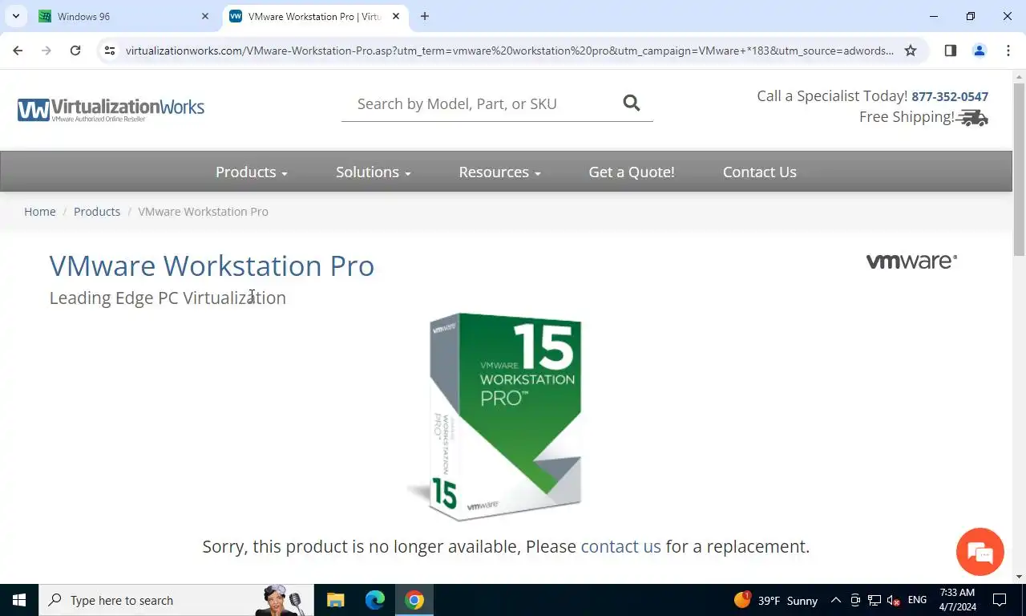This screenshot has width=1026, height=616.
Task: Click the taskbar search box
Action: (176, 600)
